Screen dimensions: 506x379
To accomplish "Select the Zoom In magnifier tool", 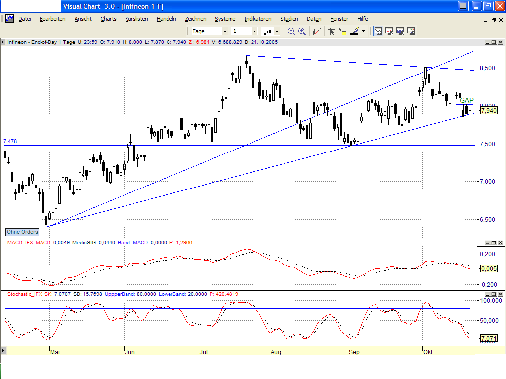I will click(301, 31).
